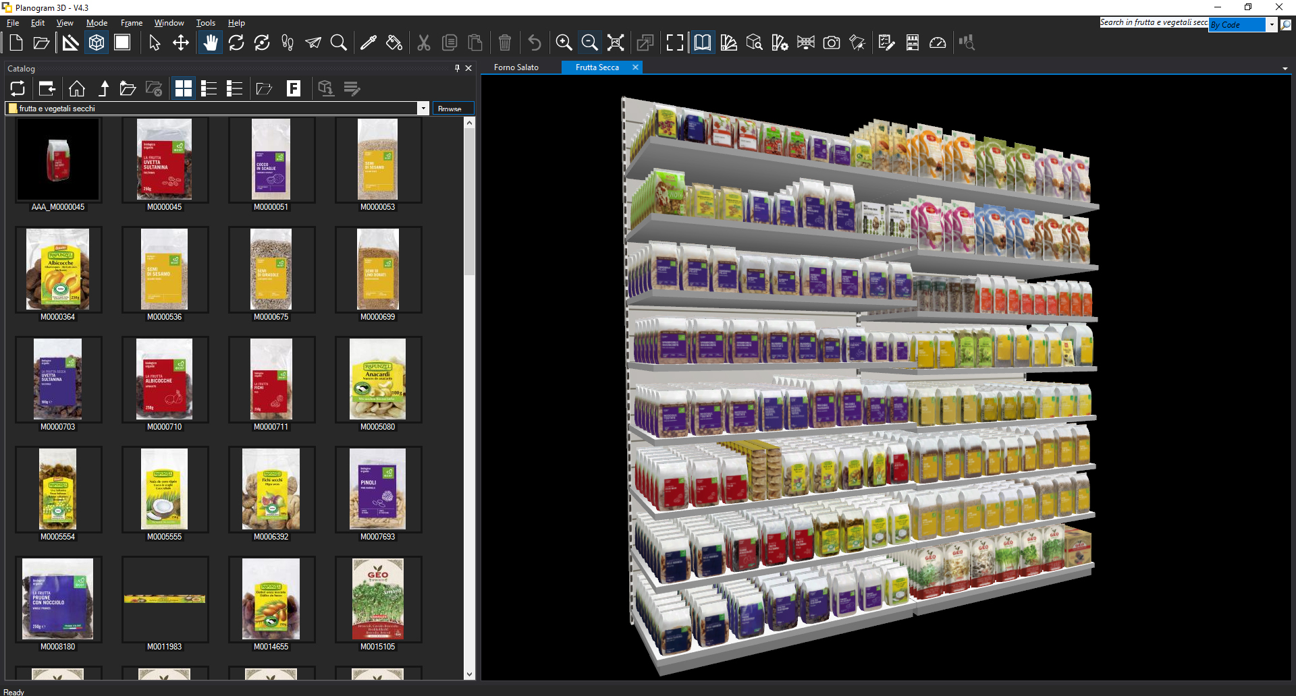Open the By Code search dropdown
This screenshot has height=696, width=1296.
click(x=1272, y=25)
